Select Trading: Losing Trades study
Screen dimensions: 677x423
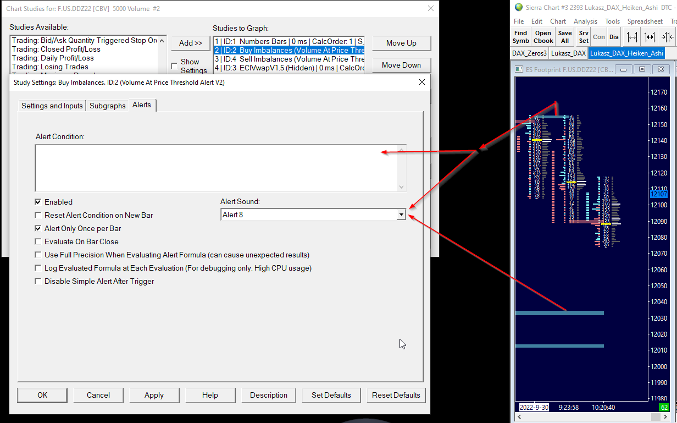coord(85,67)
